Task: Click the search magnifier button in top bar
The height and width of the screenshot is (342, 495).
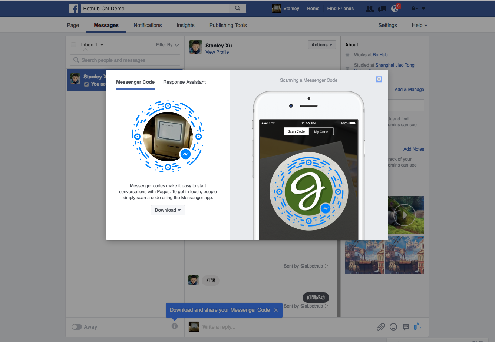Action: (x=238, y=8)
